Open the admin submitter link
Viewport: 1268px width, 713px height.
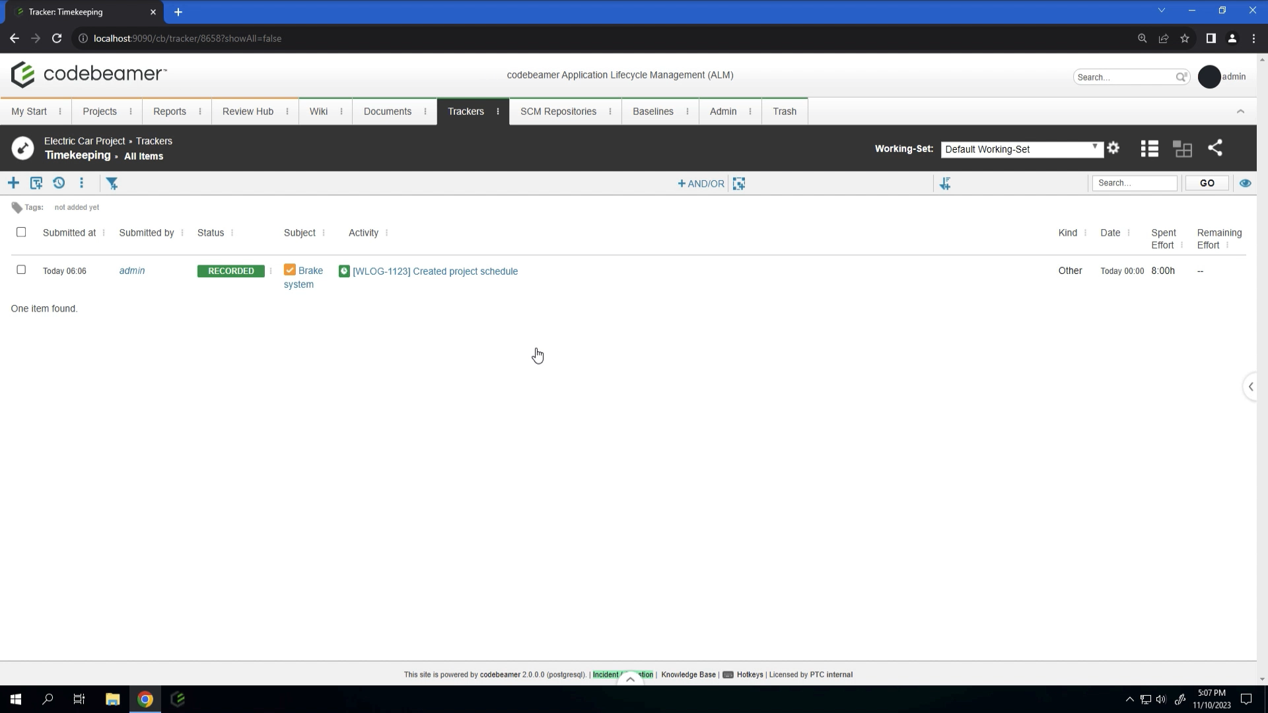tap(132, 271)
